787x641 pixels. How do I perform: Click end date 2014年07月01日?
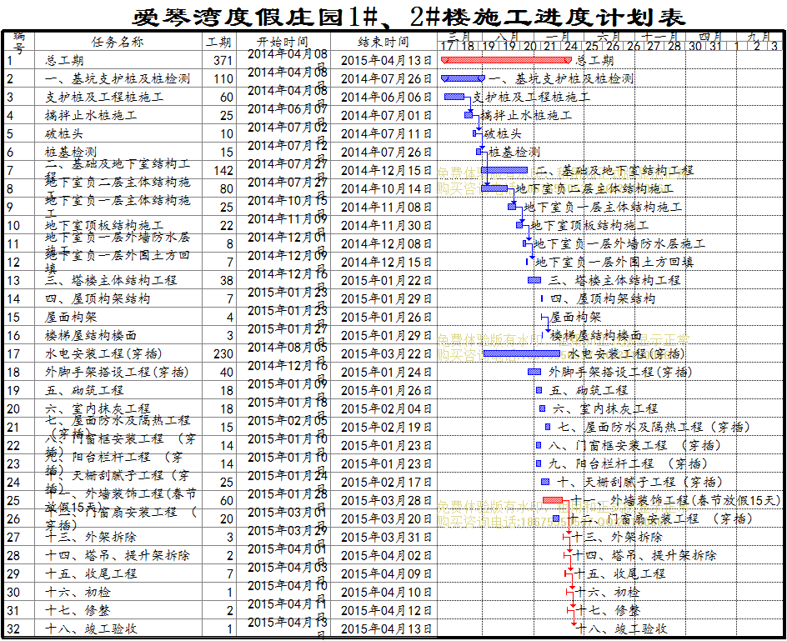386,116
